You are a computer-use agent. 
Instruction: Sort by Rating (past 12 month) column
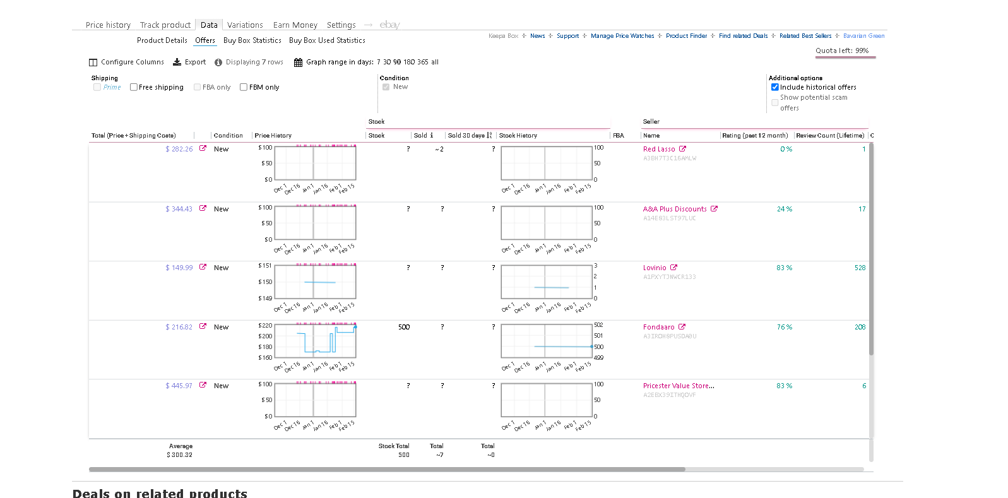click(755, 136)
